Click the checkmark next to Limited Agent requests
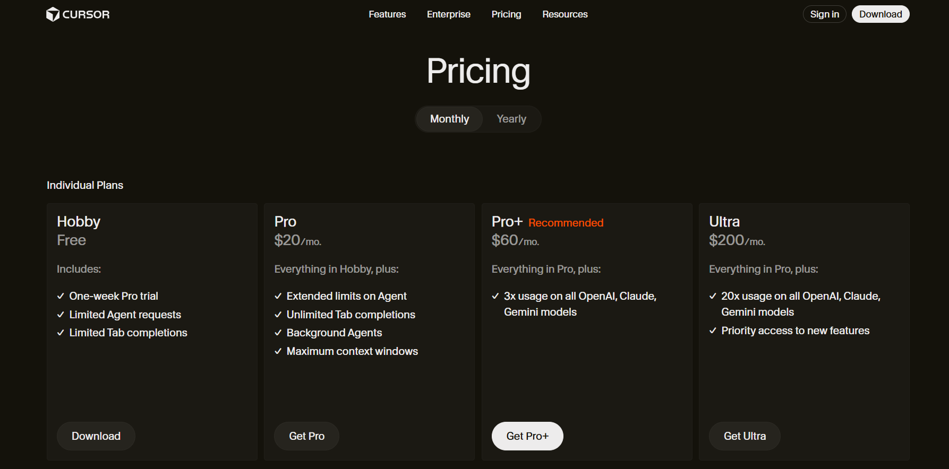 [60, 314]
